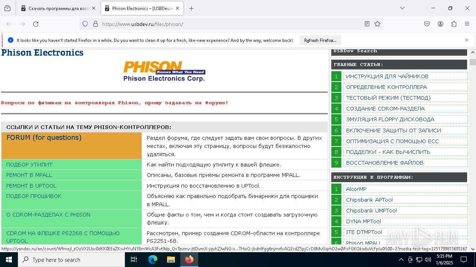The width and height of the screenshot is (476, 267).
Task: Open the ПОДБОР УТИЛИТ link
Action: [x=29, y=165]
